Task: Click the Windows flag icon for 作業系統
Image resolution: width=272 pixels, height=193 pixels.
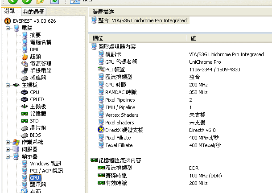Action: [16, 142]
